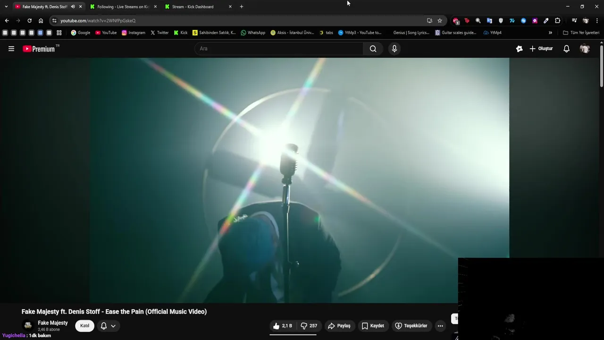604x340 pixels.
Task: Open Google bookmark
Action: click(80, 33)
